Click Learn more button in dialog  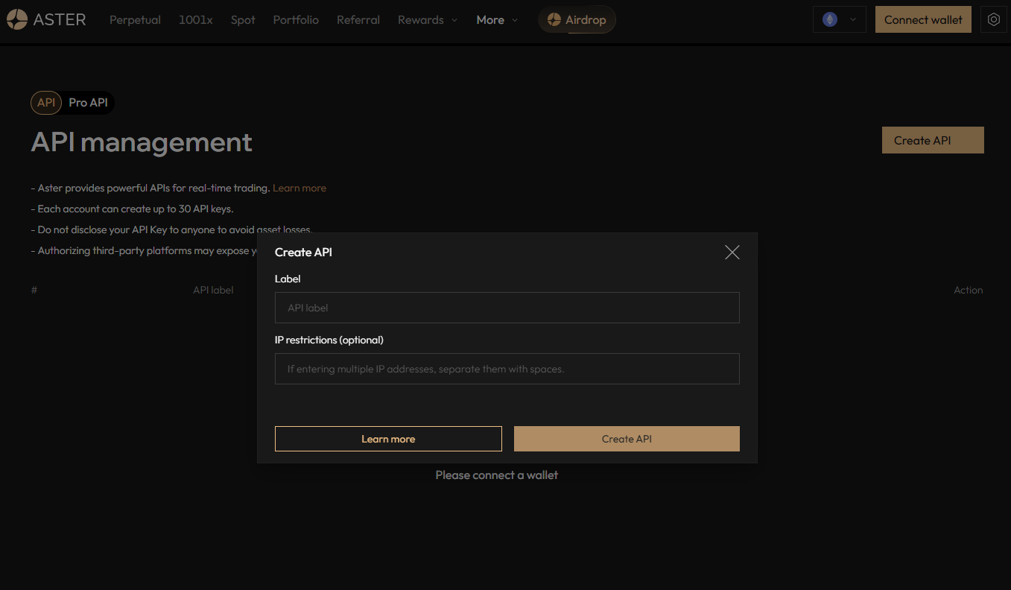tap(388, 439)
